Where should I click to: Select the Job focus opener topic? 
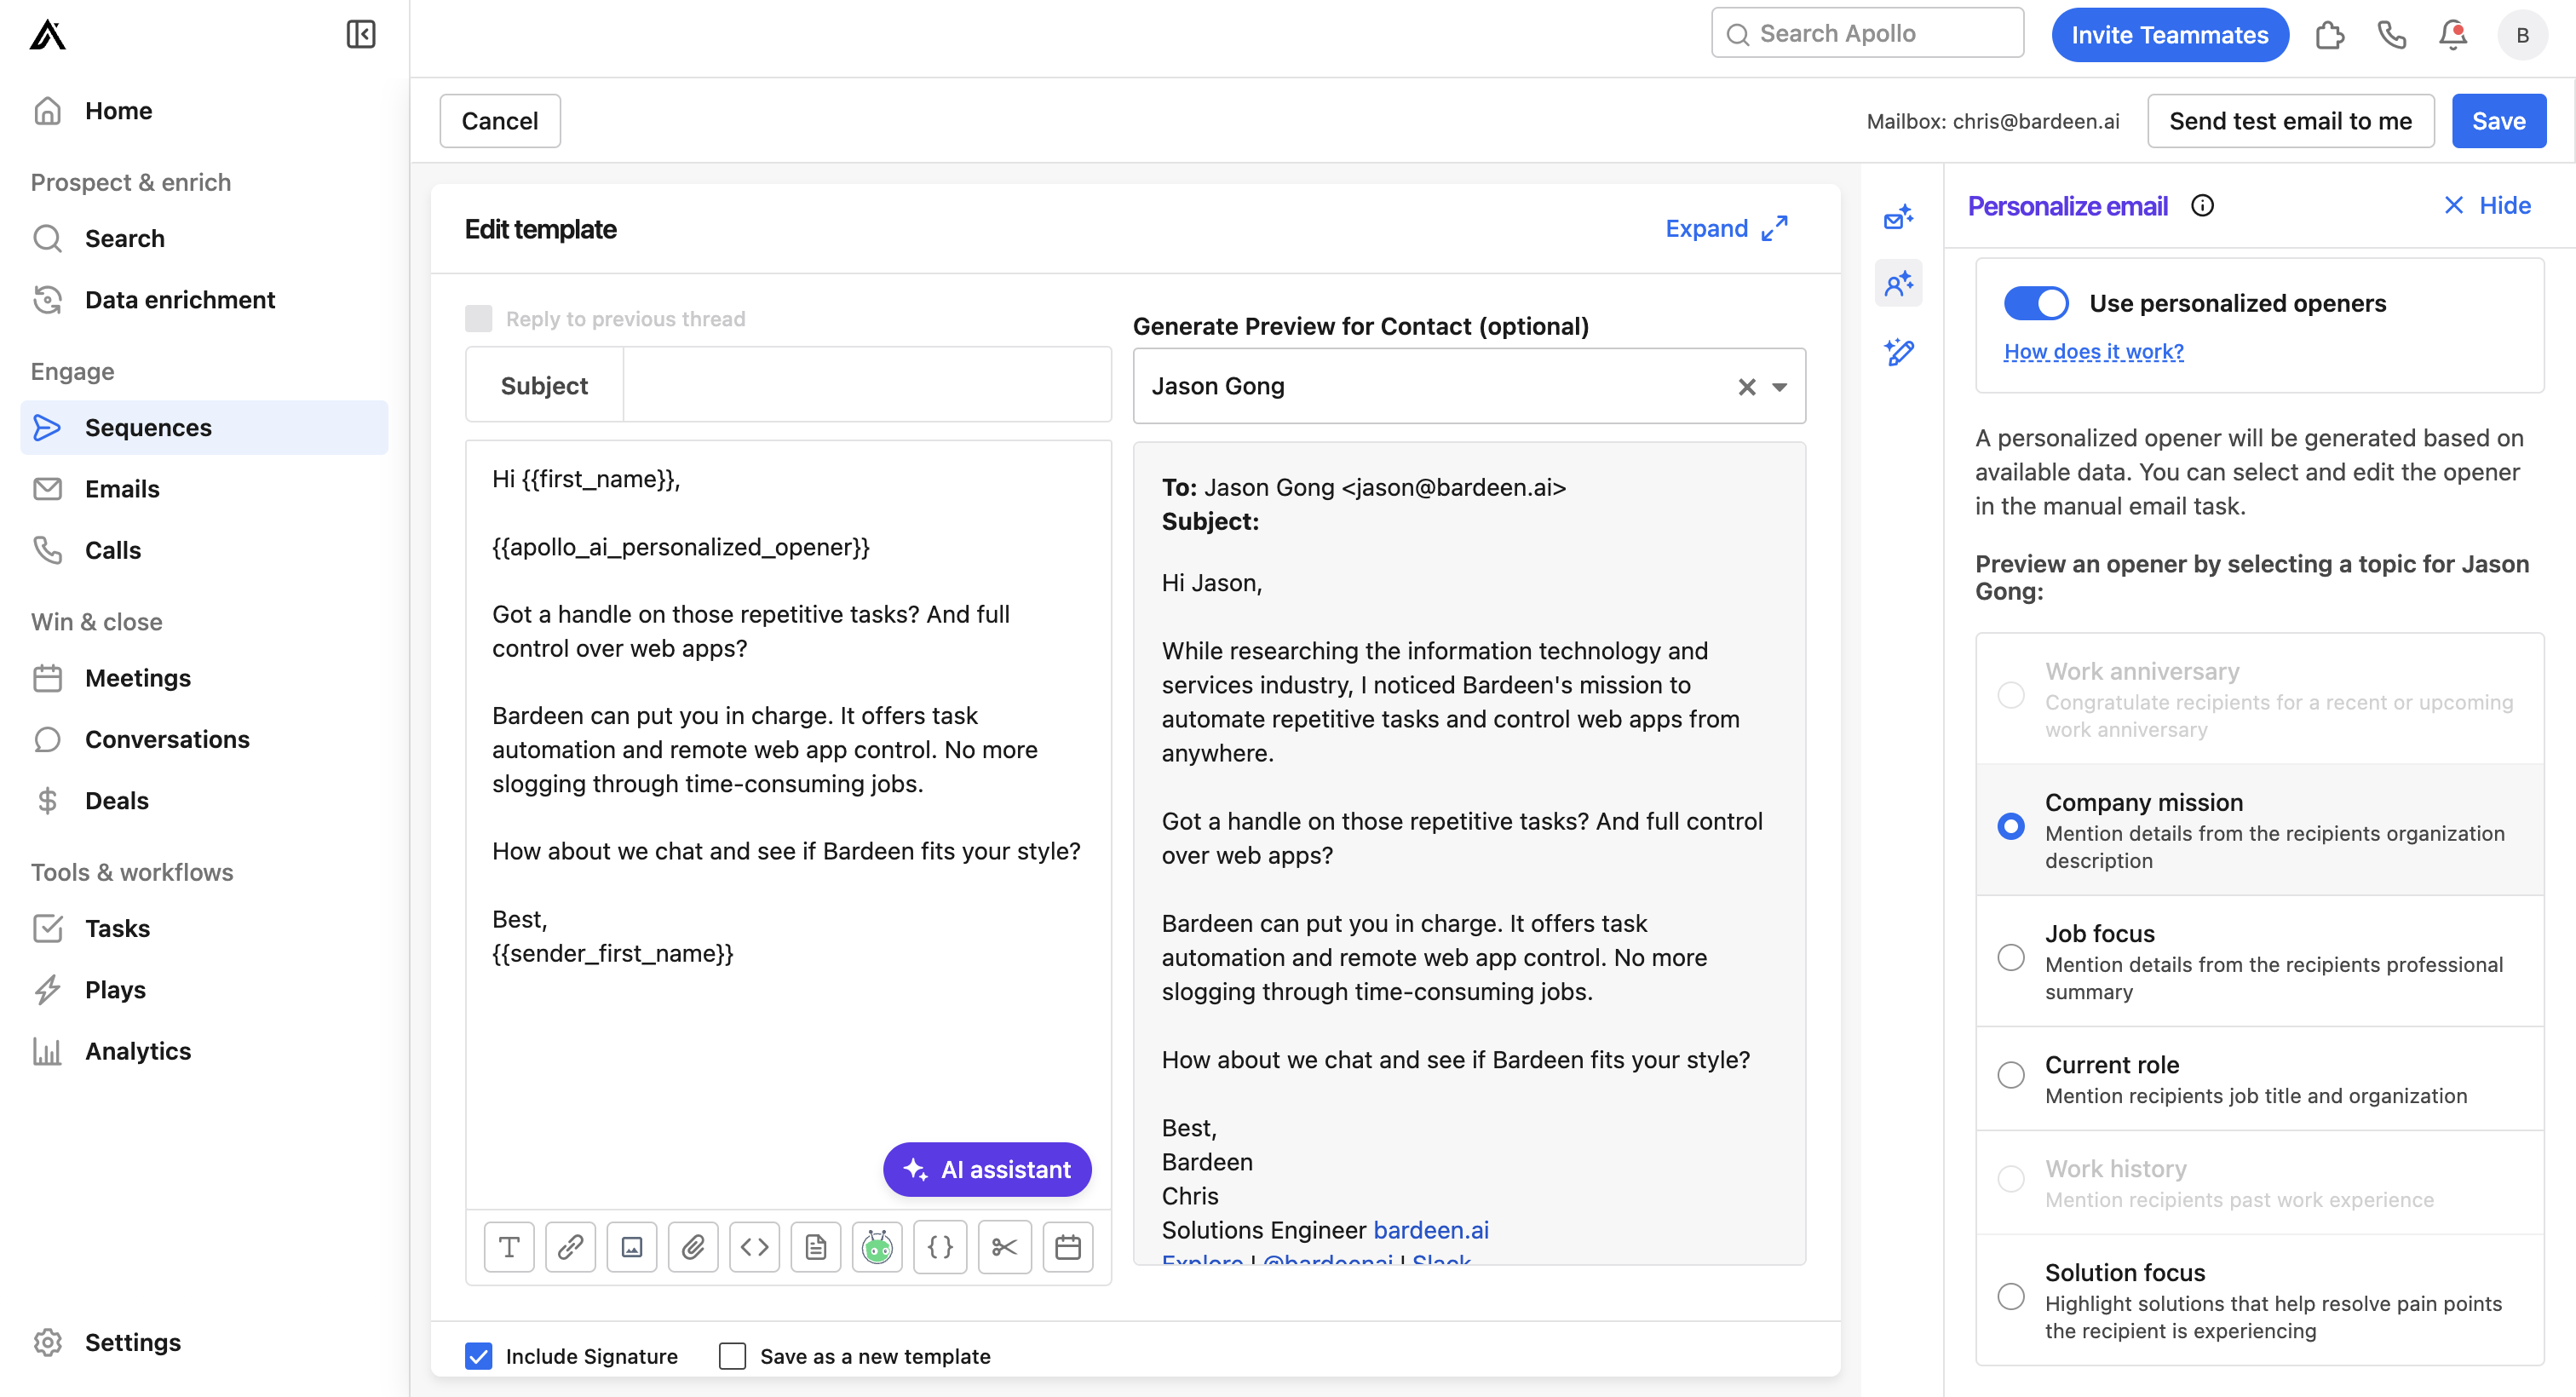pos(2011,958)
